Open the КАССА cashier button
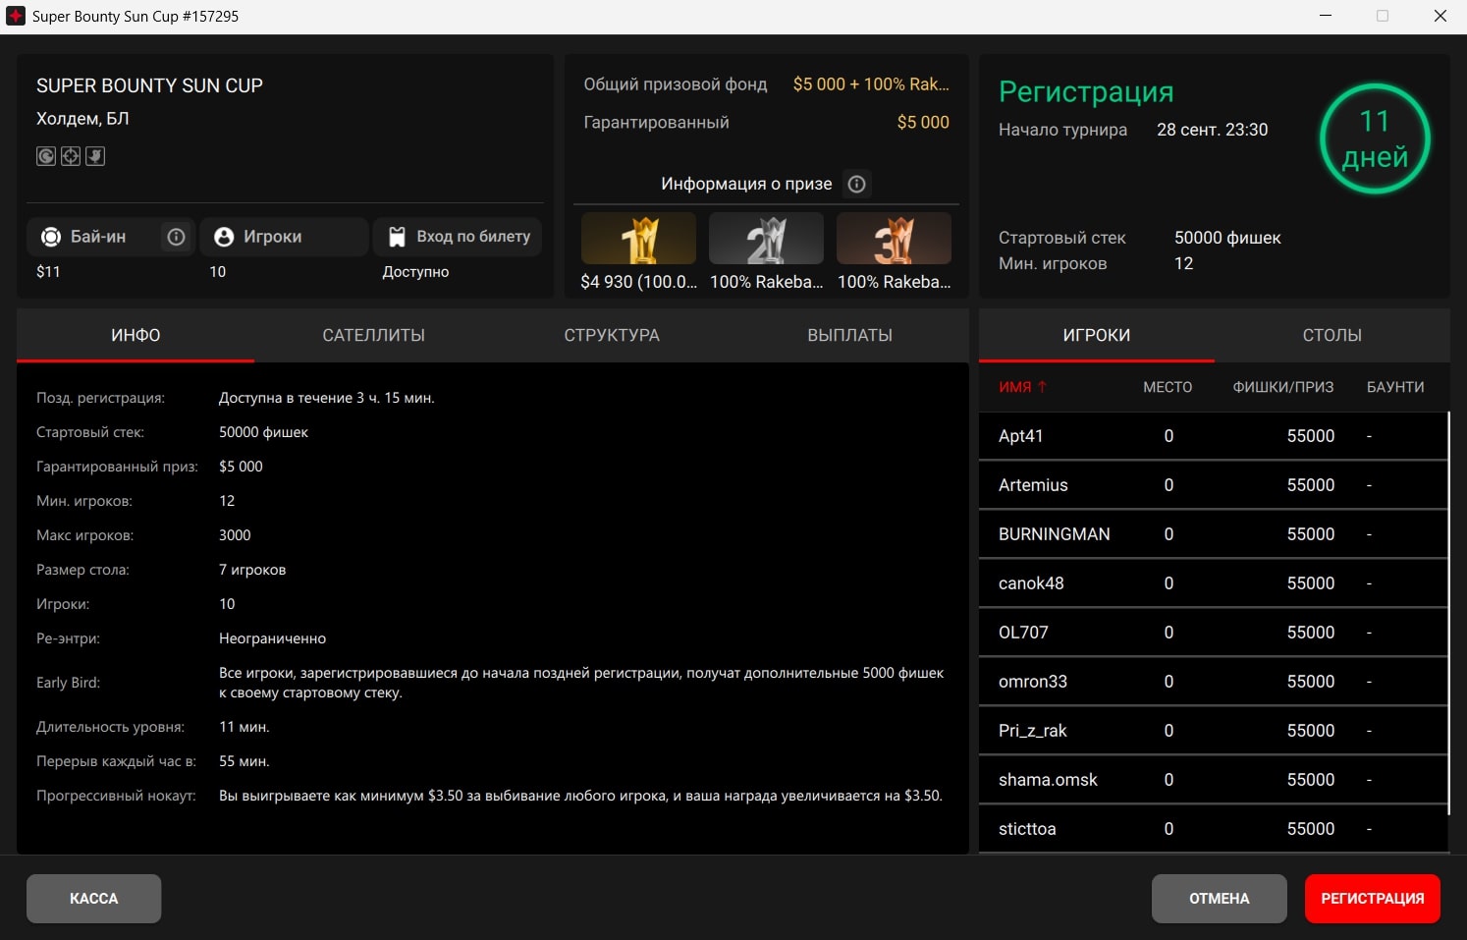 pos(94,899)
